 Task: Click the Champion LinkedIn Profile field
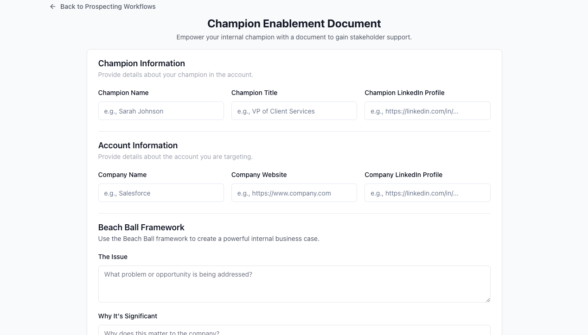coord(427,111)
